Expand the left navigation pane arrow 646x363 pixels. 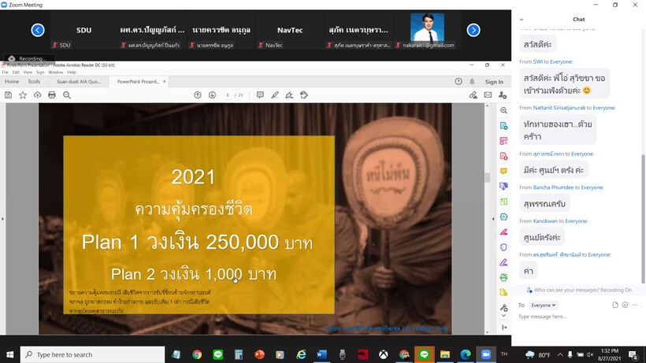pos(2,219)
